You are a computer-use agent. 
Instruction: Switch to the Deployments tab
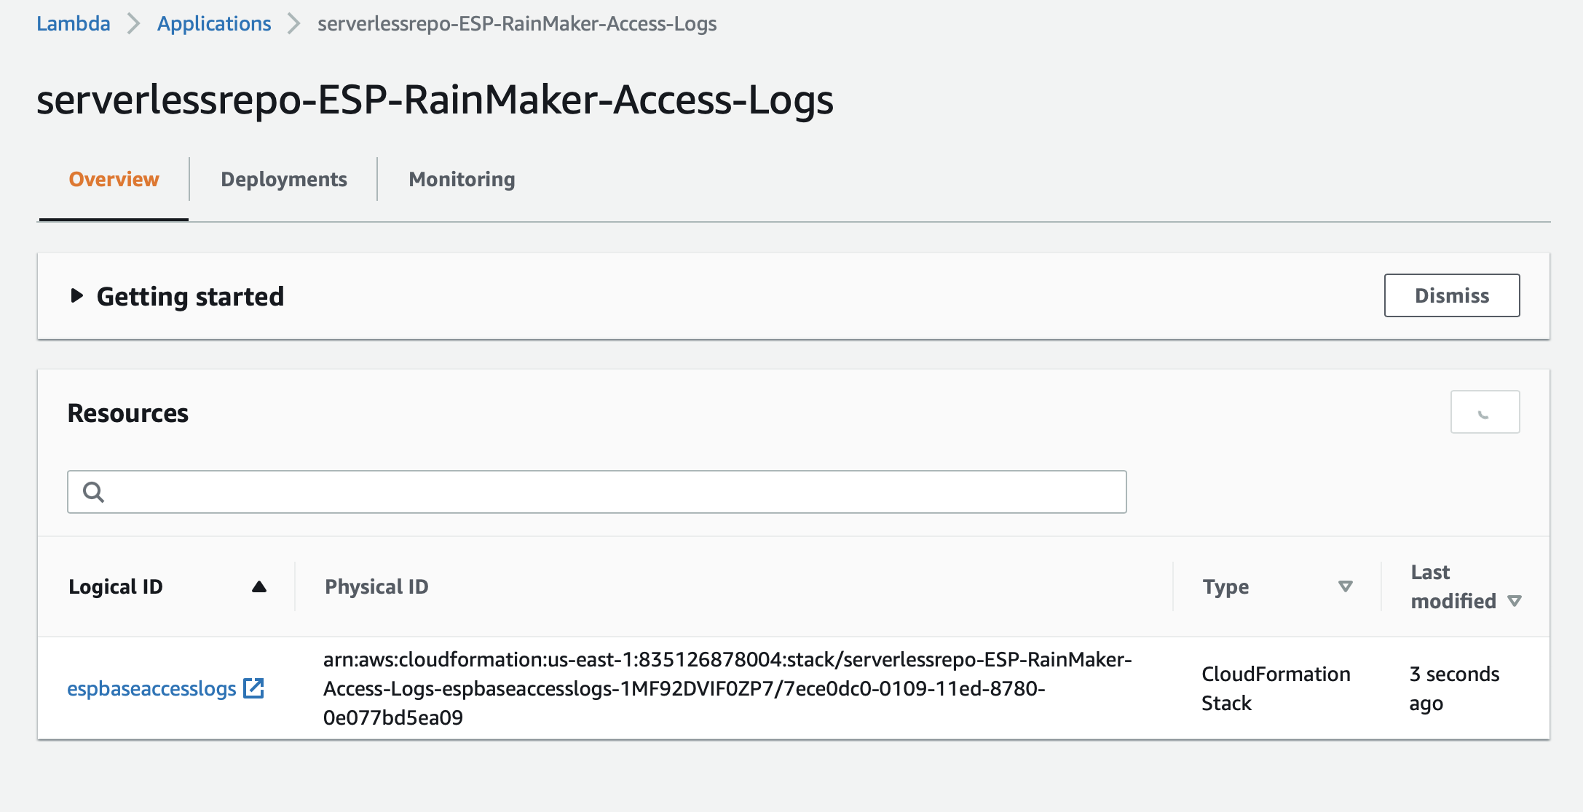[284, 179]
